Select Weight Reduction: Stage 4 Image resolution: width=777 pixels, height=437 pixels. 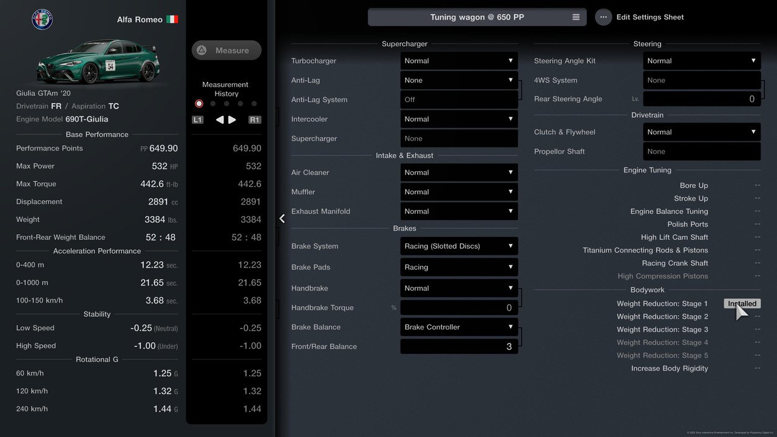coord(662,342)
